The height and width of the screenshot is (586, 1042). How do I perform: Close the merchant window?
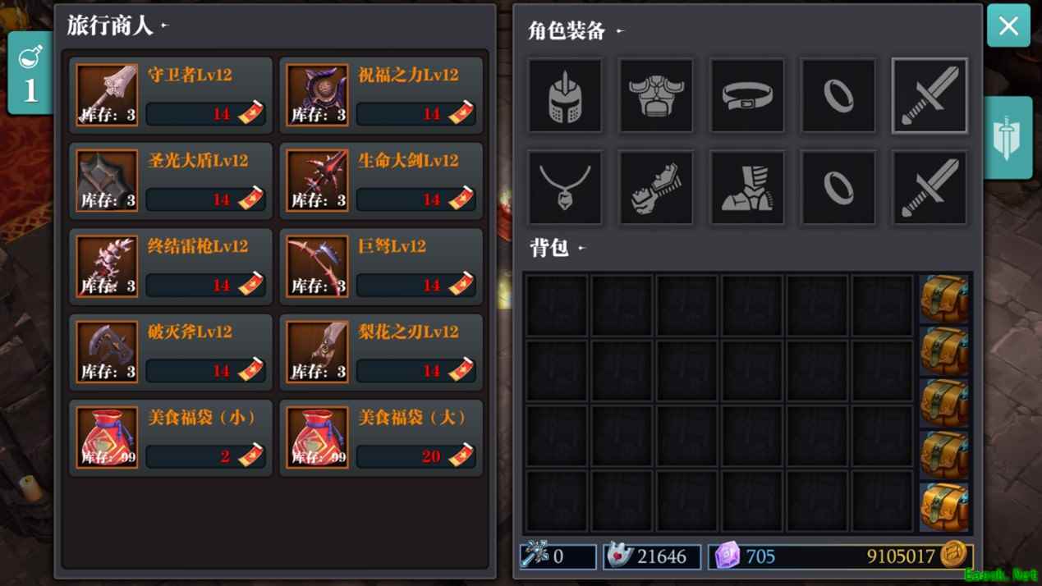coord(1008,25)
